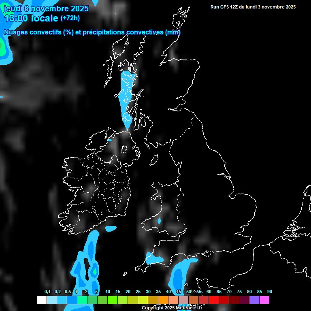Open the Copyright 2025 Meteociel.fr link
This screenshot has height=311, width=311.
point(172,308)
